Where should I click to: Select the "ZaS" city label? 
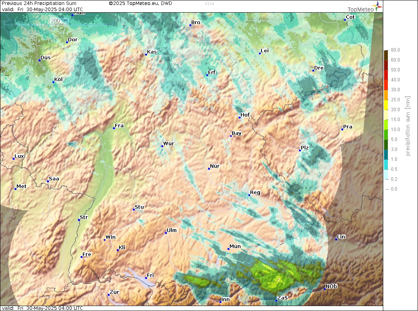pos(282,298)
